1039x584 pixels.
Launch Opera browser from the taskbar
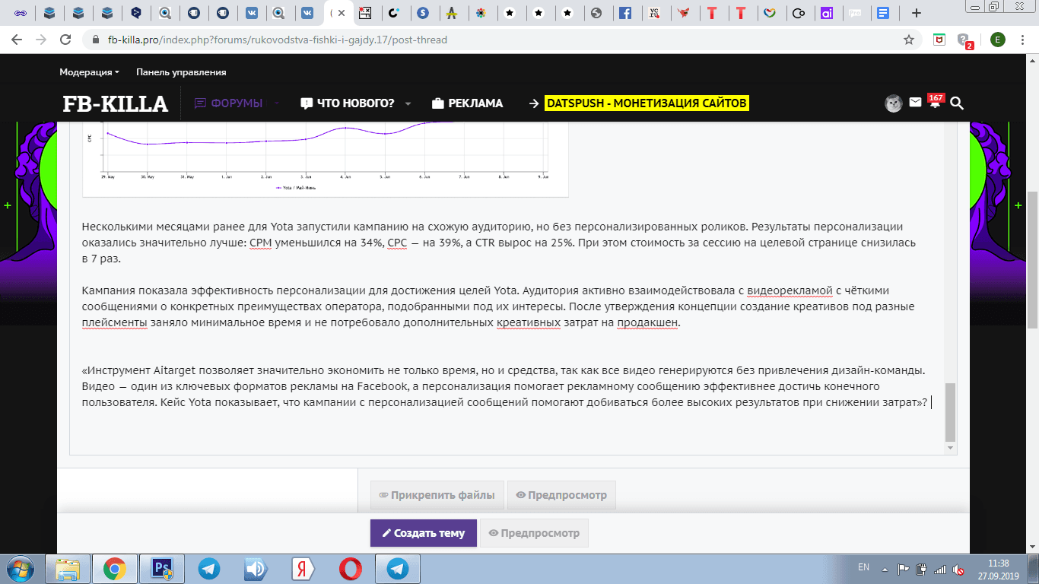pos(351,569)
